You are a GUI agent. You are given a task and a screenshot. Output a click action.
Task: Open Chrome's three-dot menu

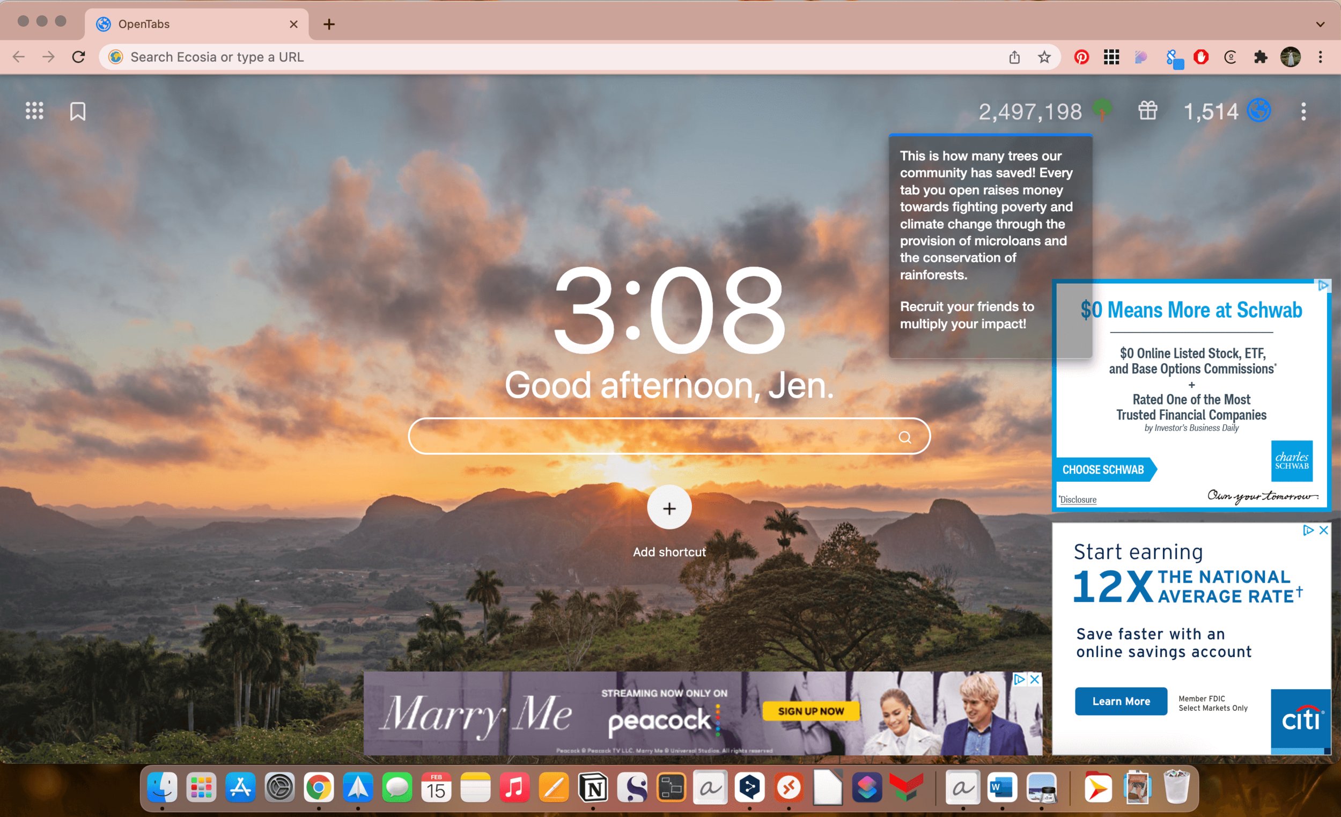[1320, 57]
